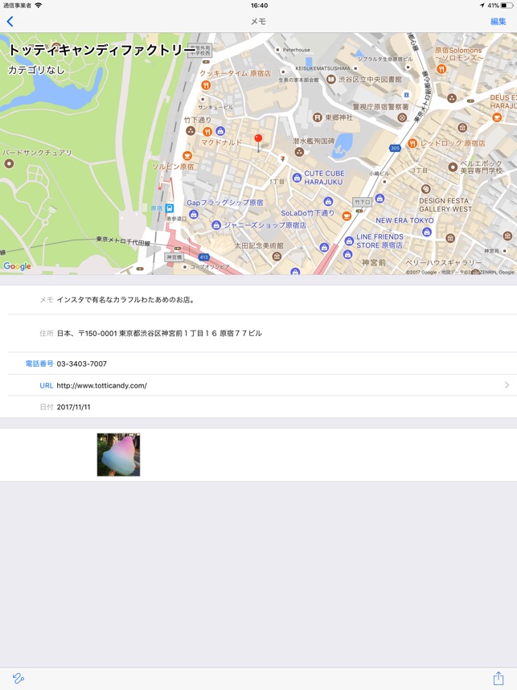Screen dimensions: 517x690
Task: Select the レッドロック 原宿店 restaurant icon
Action: click(x=412, y=143)
